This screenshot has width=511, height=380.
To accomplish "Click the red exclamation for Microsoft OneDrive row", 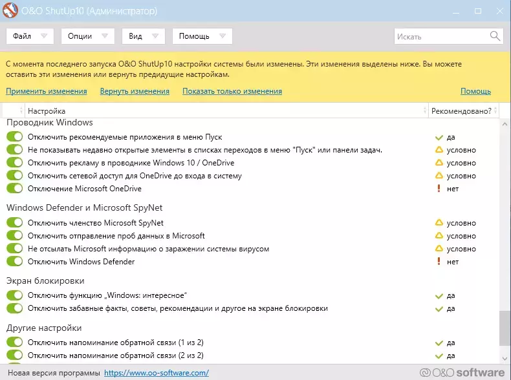I will point(439,188).
